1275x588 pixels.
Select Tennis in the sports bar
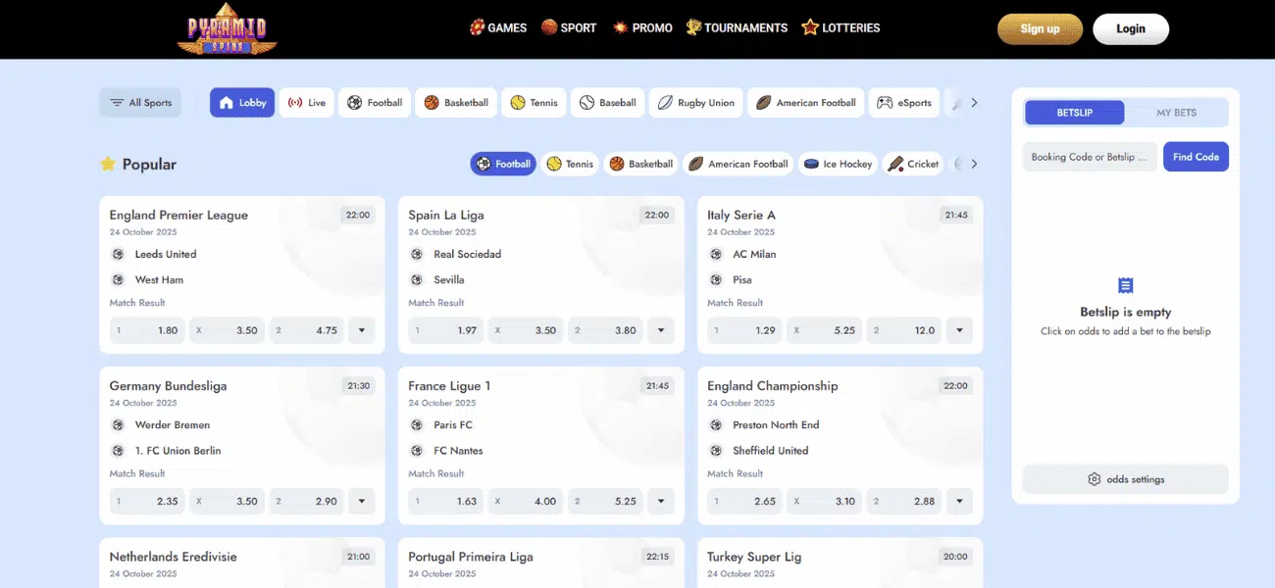[x=534, y=103]
